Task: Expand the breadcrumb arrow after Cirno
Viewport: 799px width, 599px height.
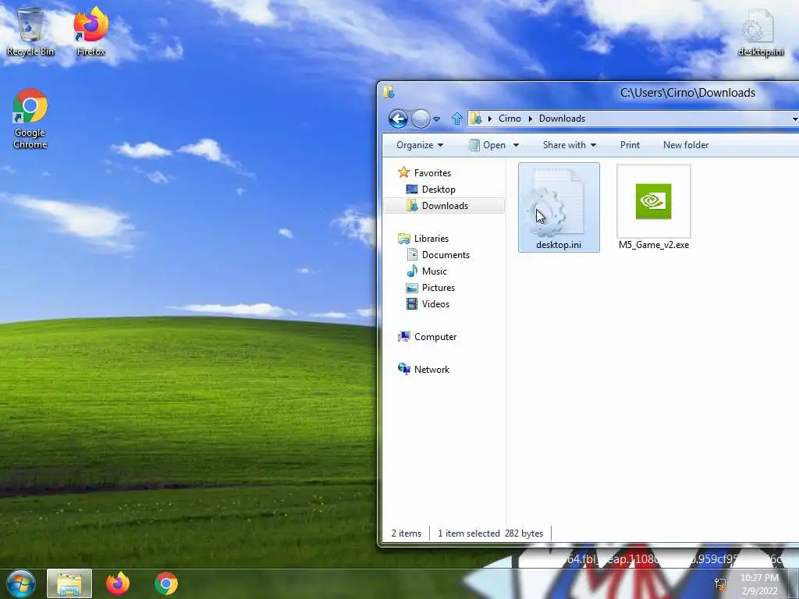Action: click(x=530, y=119)
